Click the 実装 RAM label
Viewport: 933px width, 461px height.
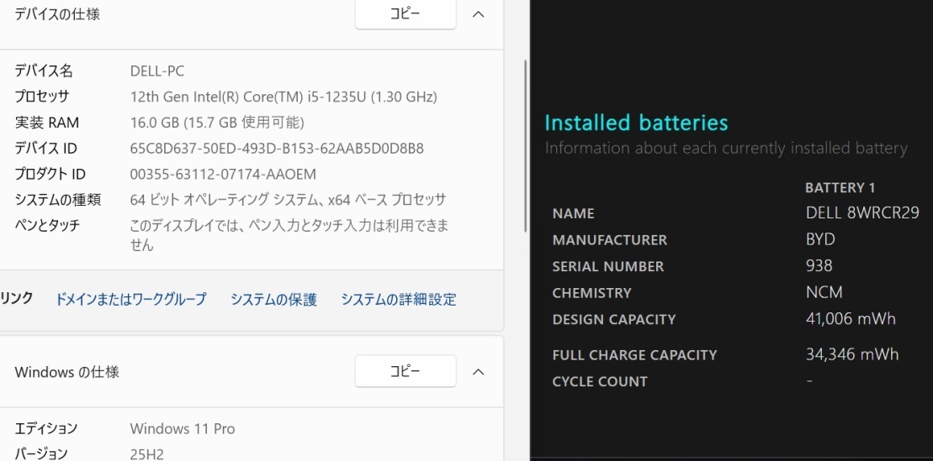[46, 123]
